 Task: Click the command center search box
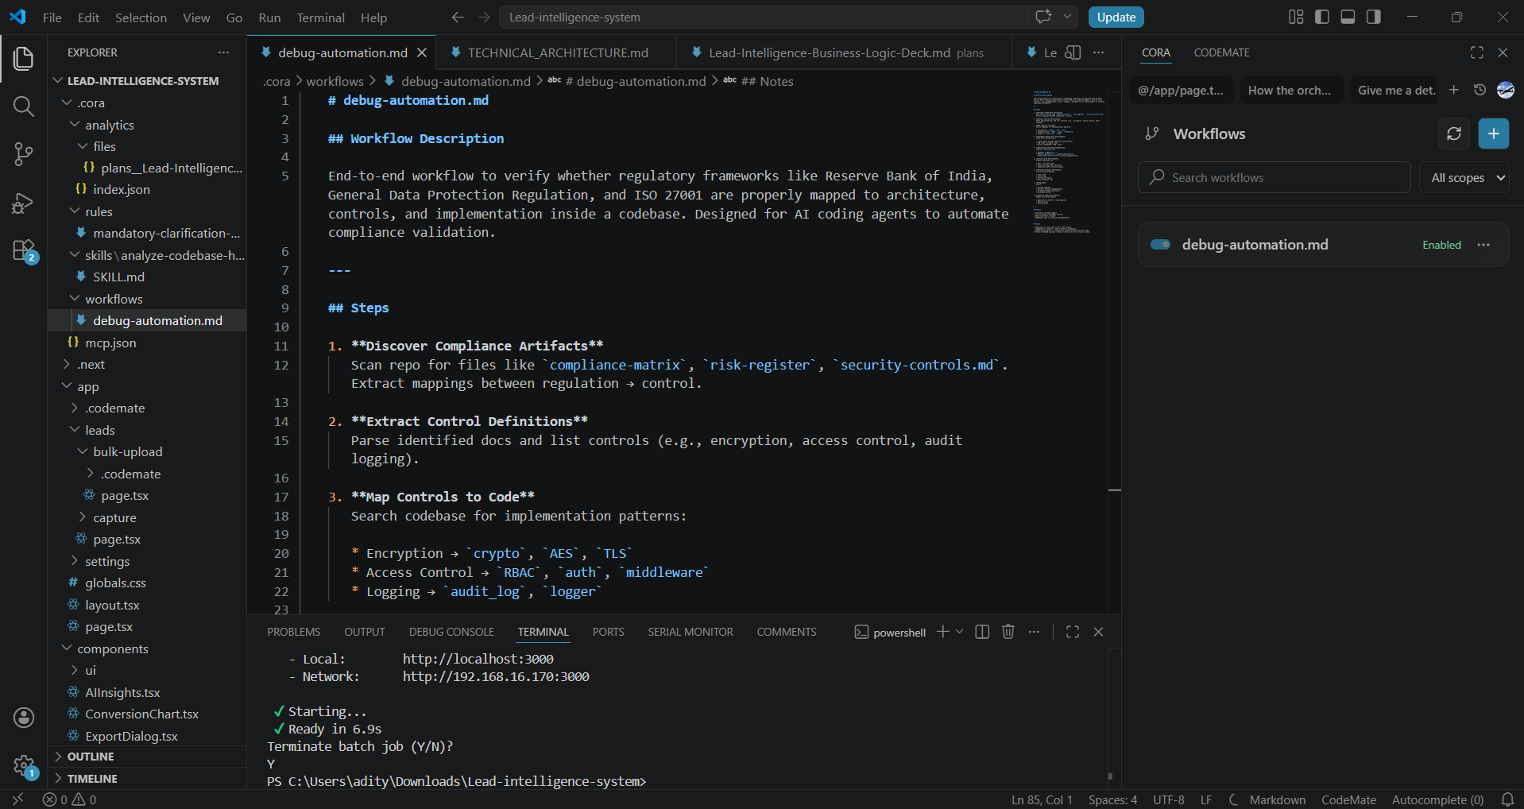click(x=763, y=17)
